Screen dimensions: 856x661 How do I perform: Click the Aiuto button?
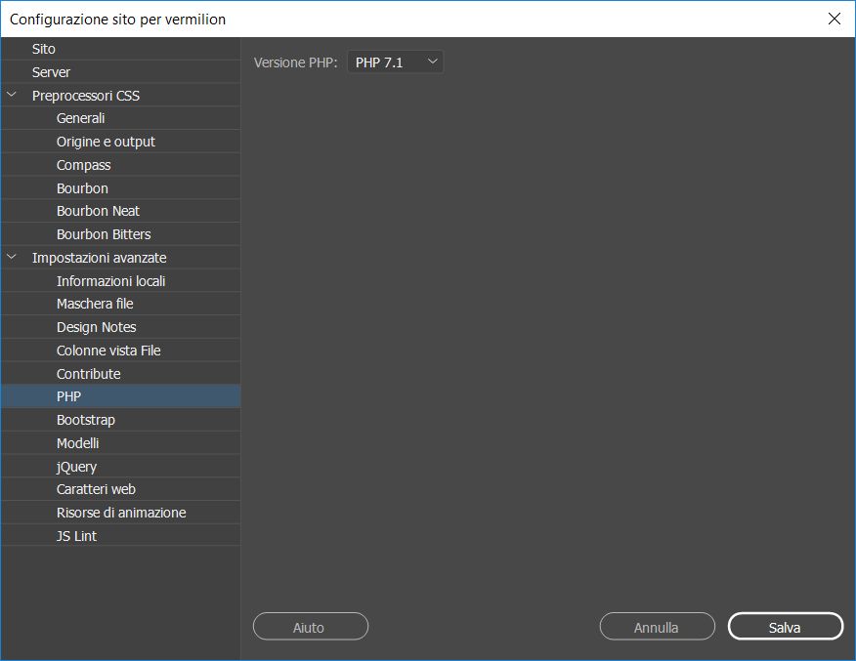pos(310,626)
